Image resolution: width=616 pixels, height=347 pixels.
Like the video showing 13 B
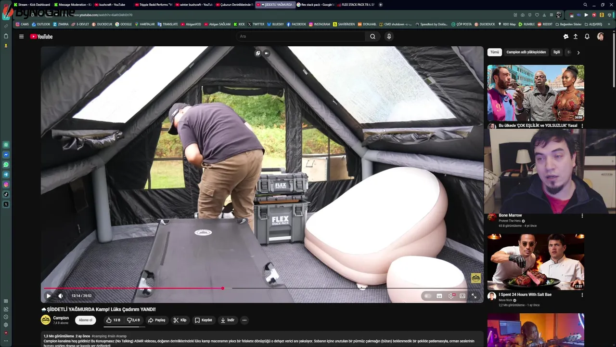point(113,320)
